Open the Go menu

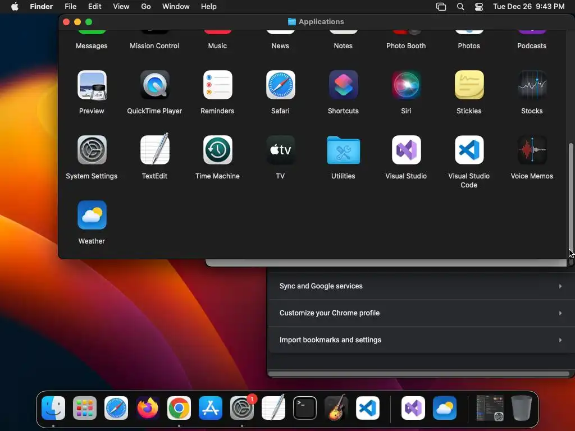[146, 7]
